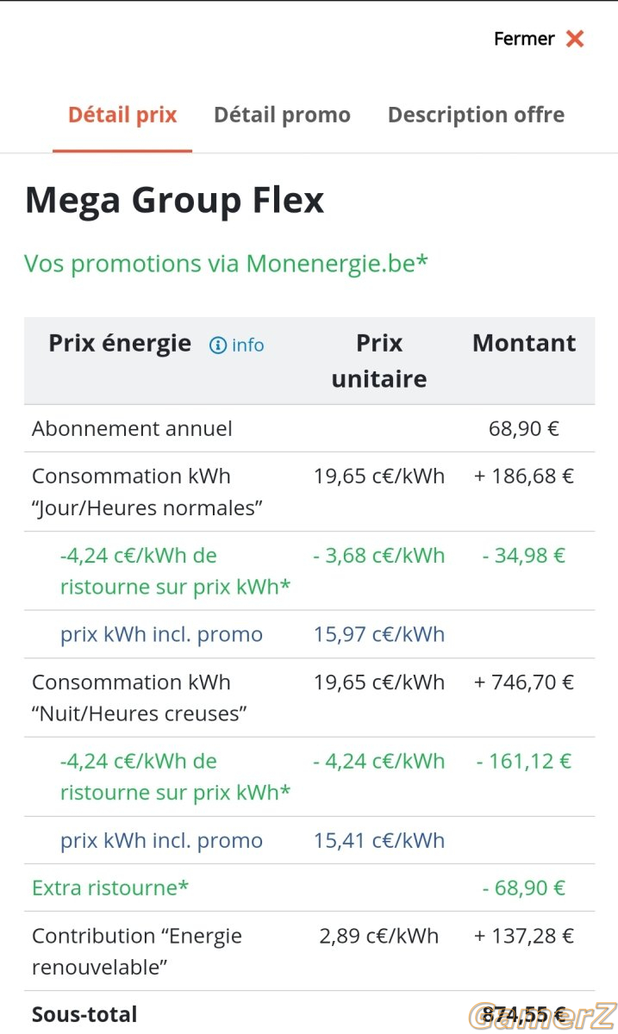Viewport: 618px width, 1034px height.
Task: Click the Montant column header
Action: (524, 343)
